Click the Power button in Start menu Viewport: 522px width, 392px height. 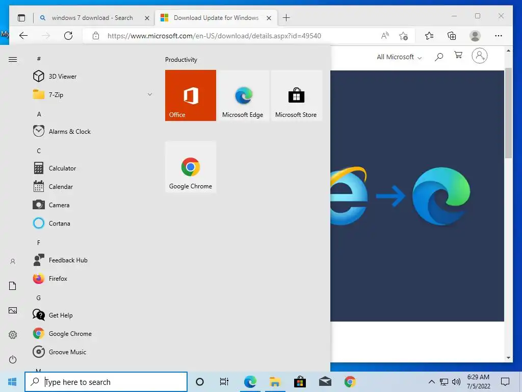13,359
